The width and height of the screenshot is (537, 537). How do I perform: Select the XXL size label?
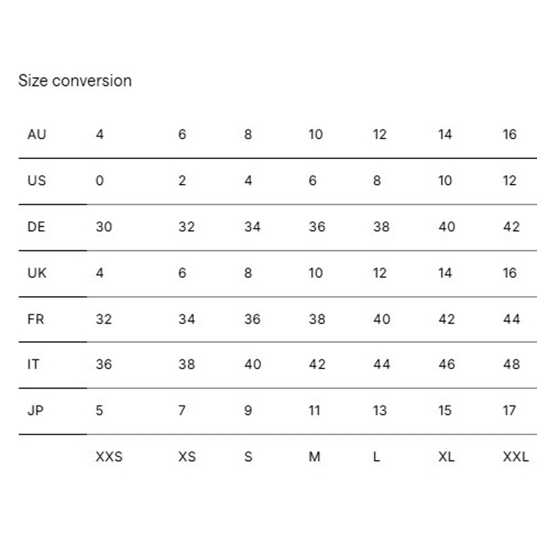[516, 456]
